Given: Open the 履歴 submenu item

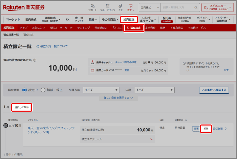Looking at the screenshot, I should pos(163,28).
